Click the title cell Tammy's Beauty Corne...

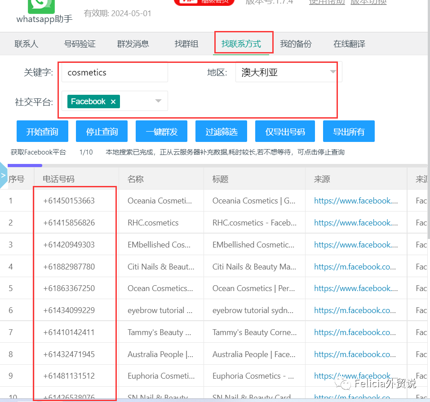point(254,332)
